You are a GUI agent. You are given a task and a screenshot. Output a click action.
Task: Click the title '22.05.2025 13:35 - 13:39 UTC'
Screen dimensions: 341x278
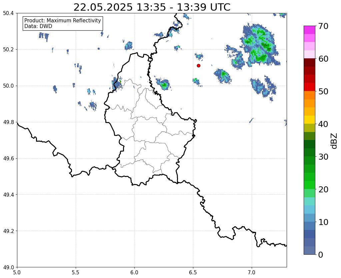(152, 7)
